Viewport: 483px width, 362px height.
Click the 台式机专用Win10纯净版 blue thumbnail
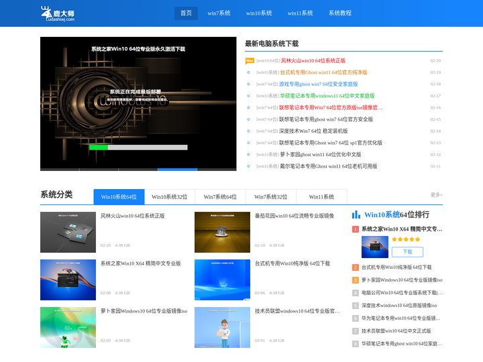[x=223, y=280]
